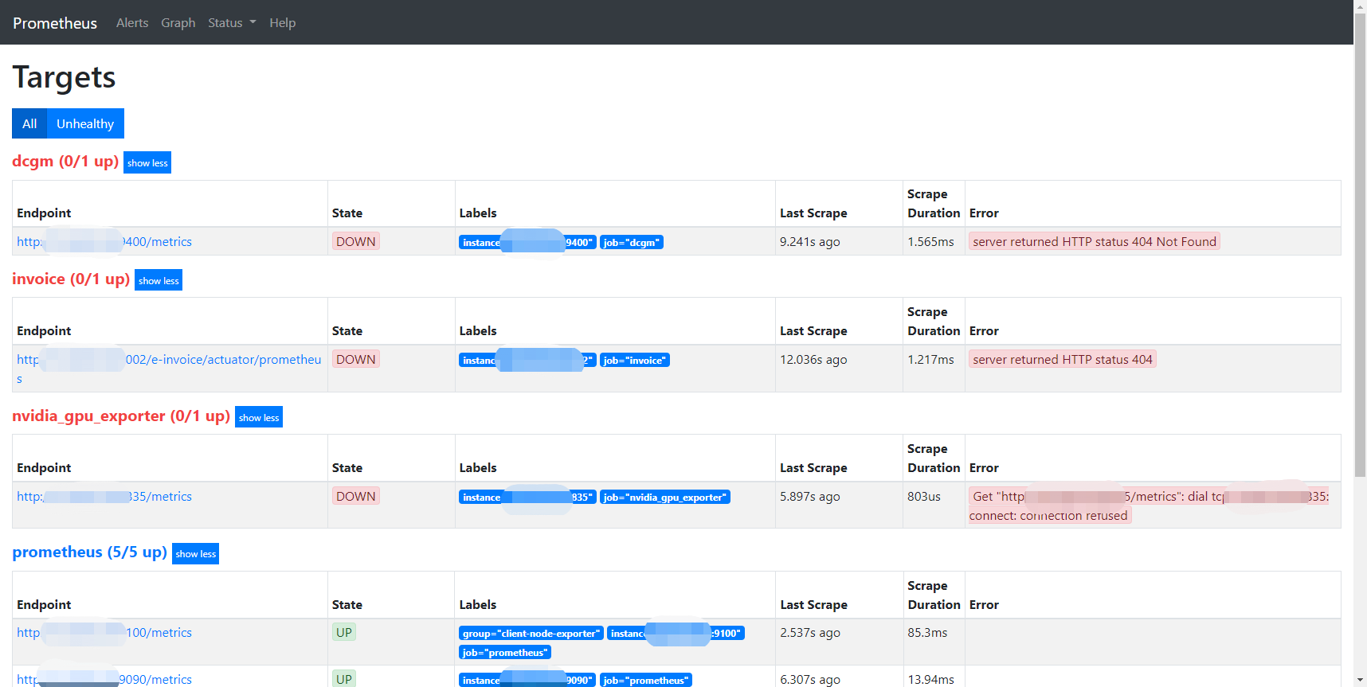Collapse prometheus group with show less
This screenshot has height=687, width=1367.
coord(195,553)
